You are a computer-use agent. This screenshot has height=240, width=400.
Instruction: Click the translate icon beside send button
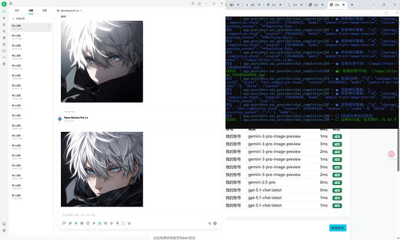(210, 223)
